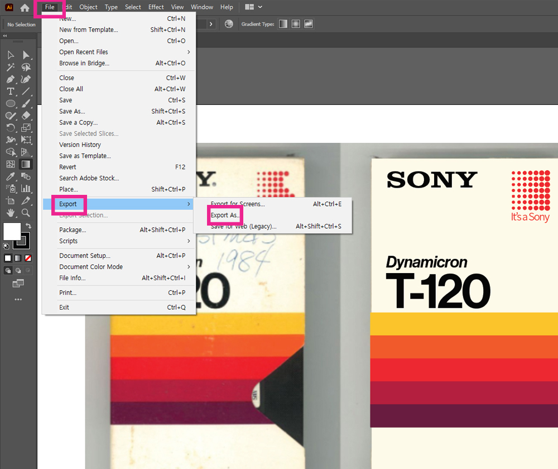Choose the Lasso tool

[26, 67]
